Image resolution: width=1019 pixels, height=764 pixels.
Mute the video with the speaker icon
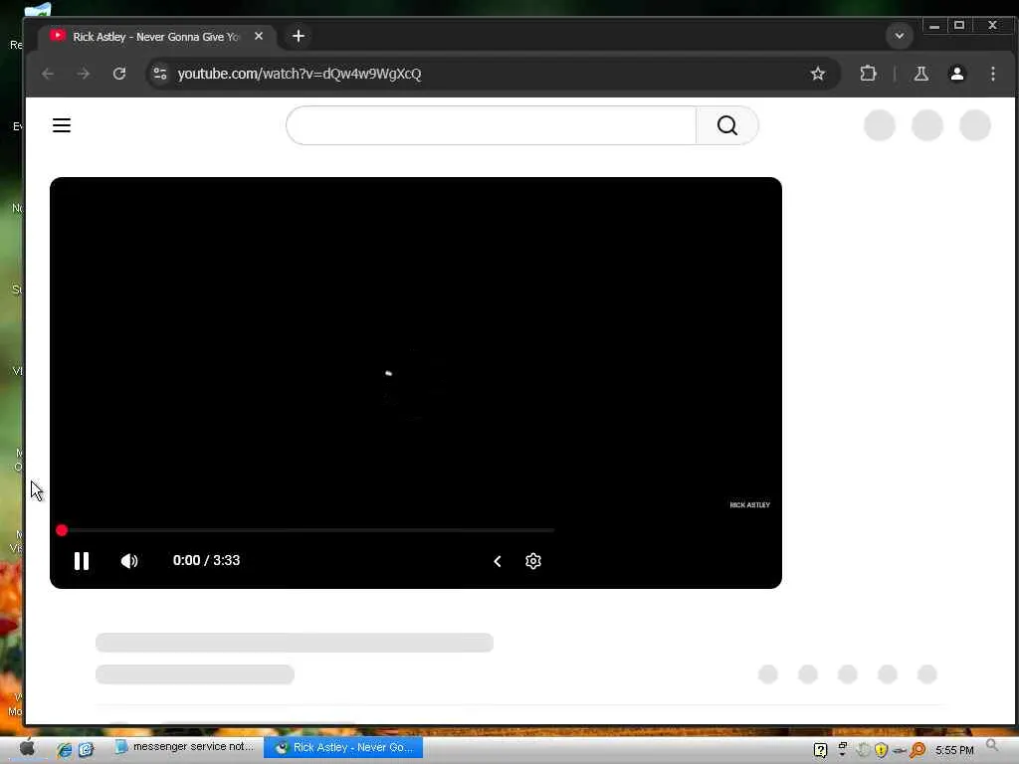coord(129,561)
